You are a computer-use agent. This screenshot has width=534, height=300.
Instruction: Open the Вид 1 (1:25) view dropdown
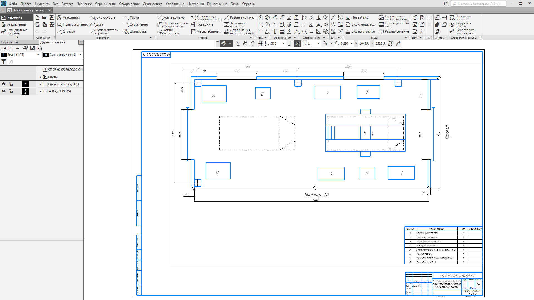click(x=38, y=55)
